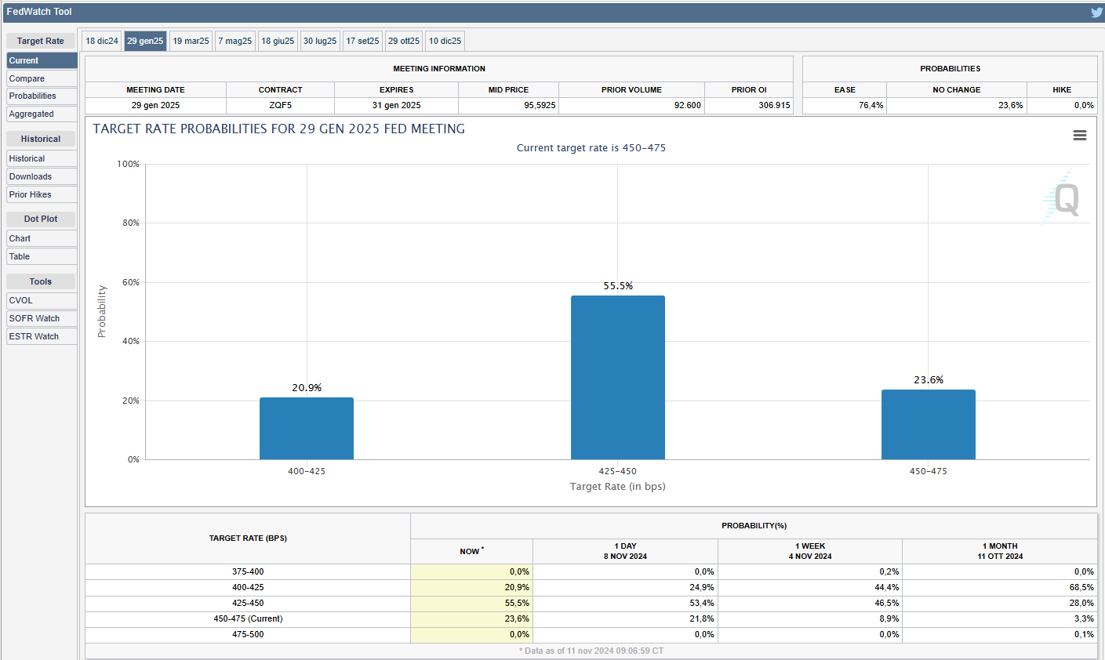Click the prior volume value 92.600
This screenshot has height=660, width=1105.
click(631, 105)
